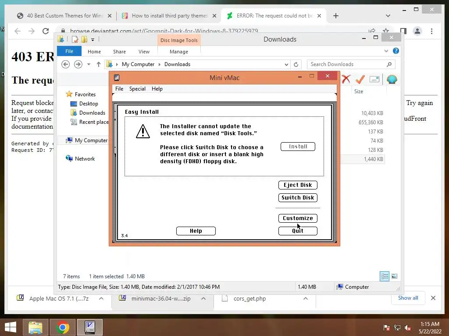This screenshot has width=449, height=336.
Task: Expand options for Apple Mac OS 7.1 download
Action: 101,298
